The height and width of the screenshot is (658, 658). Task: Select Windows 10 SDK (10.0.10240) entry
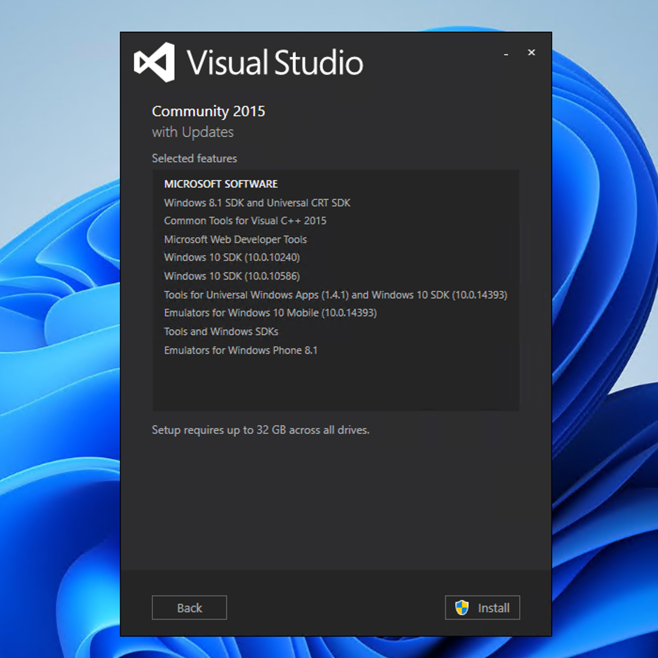(232, 258)
